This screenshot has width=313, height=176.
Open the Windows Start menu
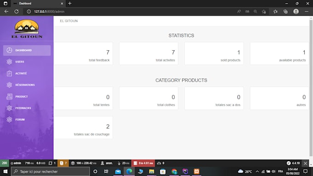6,171
